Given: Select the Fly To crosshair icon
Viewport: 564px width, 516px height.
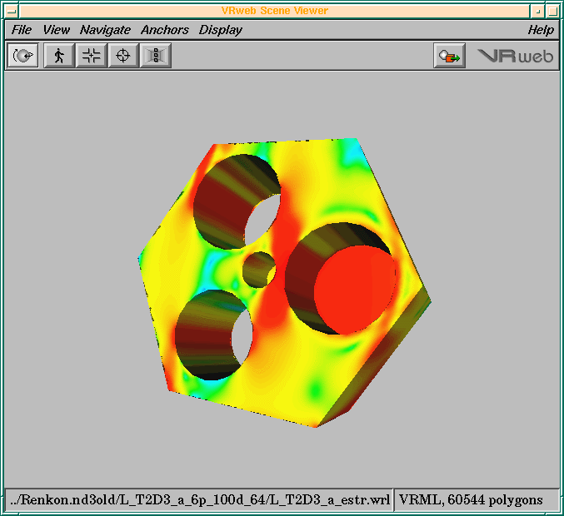Looking at the screenshot, I should [x=123, y=55].
